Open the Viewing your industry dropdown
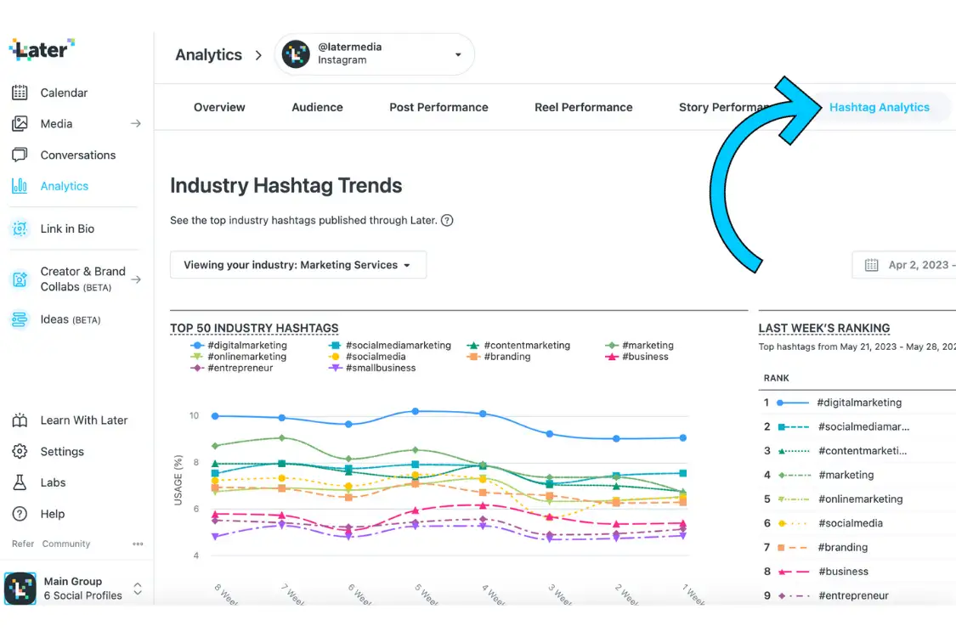Viewport: 956px width, 637px height. (x=298, y=265)
